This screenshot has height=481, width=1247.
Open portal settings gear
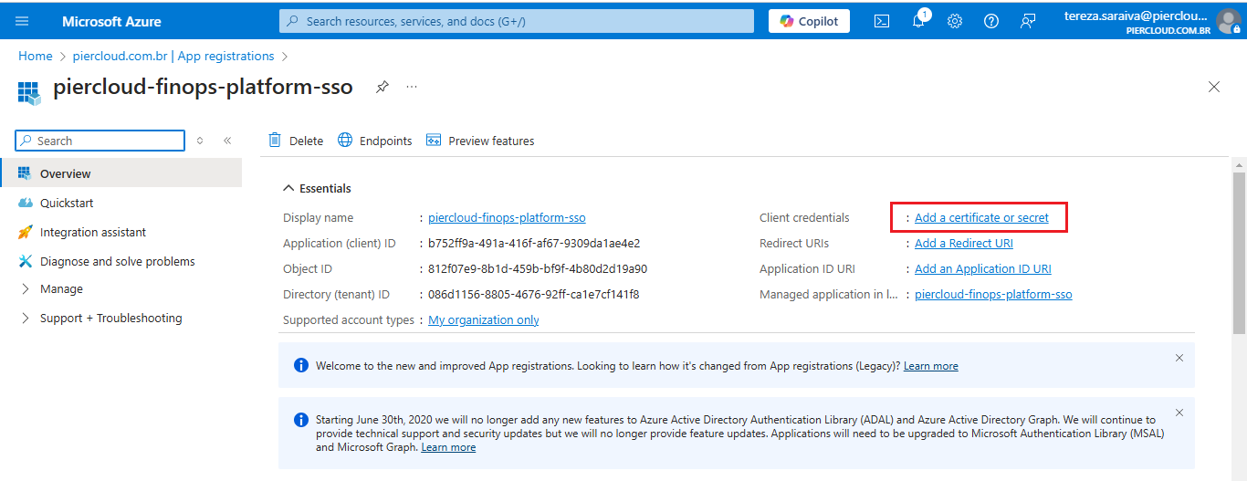point(955,21)
